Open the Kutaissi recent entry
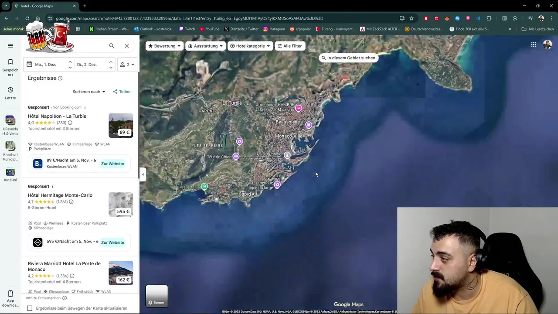 10,174
